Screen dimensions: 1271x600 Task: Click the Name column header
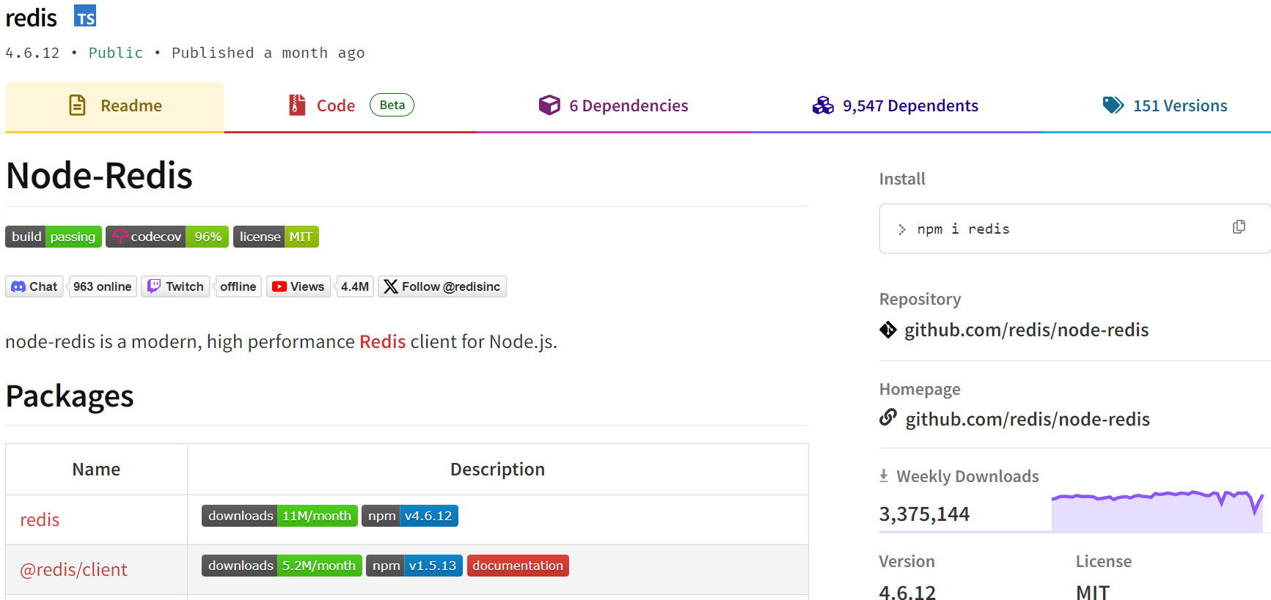[x=96, y=469]
